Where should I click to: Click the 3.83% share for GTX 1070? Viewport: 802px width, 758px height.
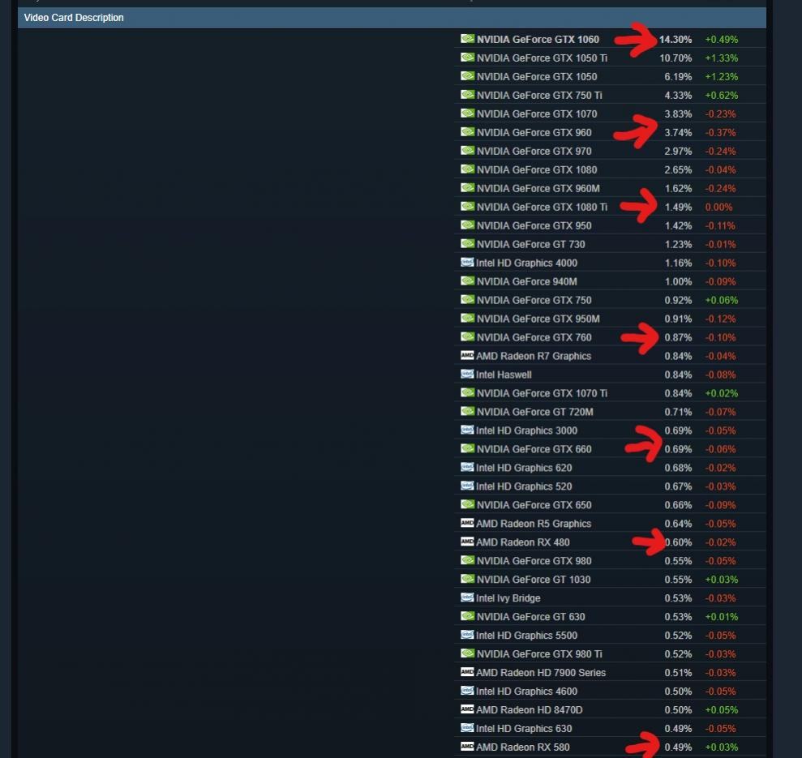point(678,114)
